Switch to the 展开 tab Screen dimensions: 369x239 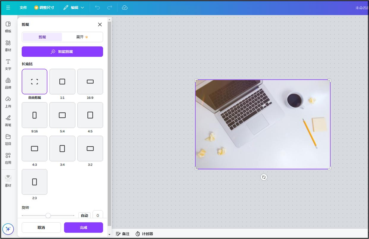82,37
